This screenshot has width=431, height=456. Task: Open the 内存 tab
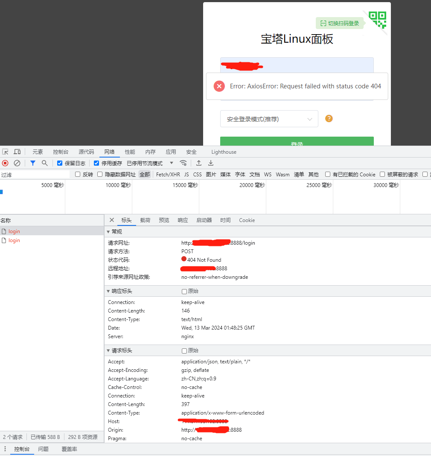(150, 152)
